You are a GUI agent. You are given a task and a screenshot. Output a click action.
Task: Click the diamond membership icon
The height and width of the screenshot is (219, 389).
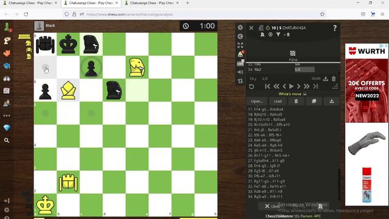click(7, 128)
